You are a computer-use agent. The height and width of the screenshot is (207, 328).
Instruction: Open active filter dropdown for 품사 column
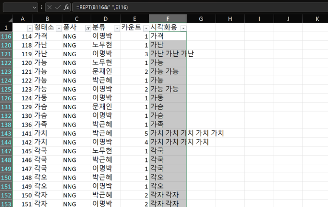(x=88, y=28)
